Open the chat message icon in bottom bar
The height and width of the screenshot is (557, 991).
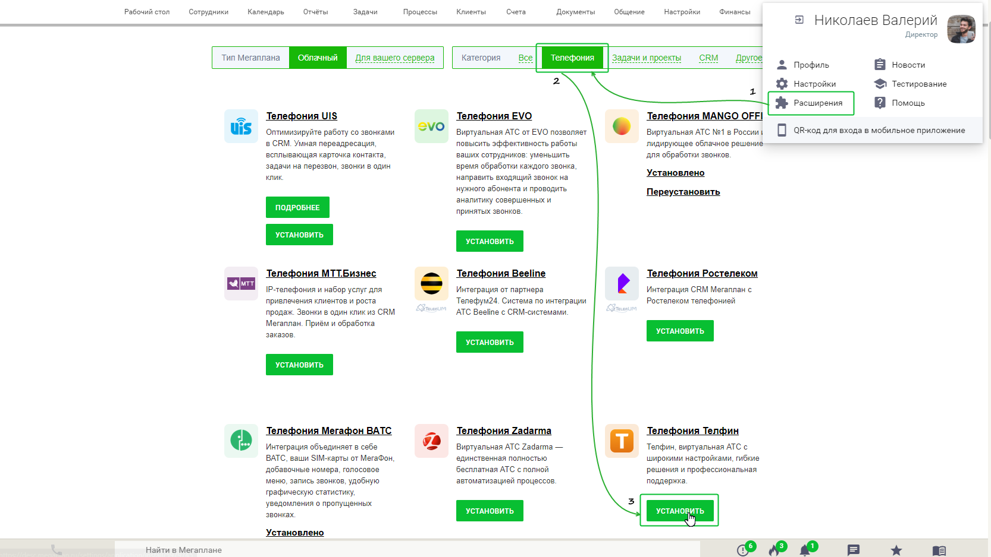coord(854,550)
